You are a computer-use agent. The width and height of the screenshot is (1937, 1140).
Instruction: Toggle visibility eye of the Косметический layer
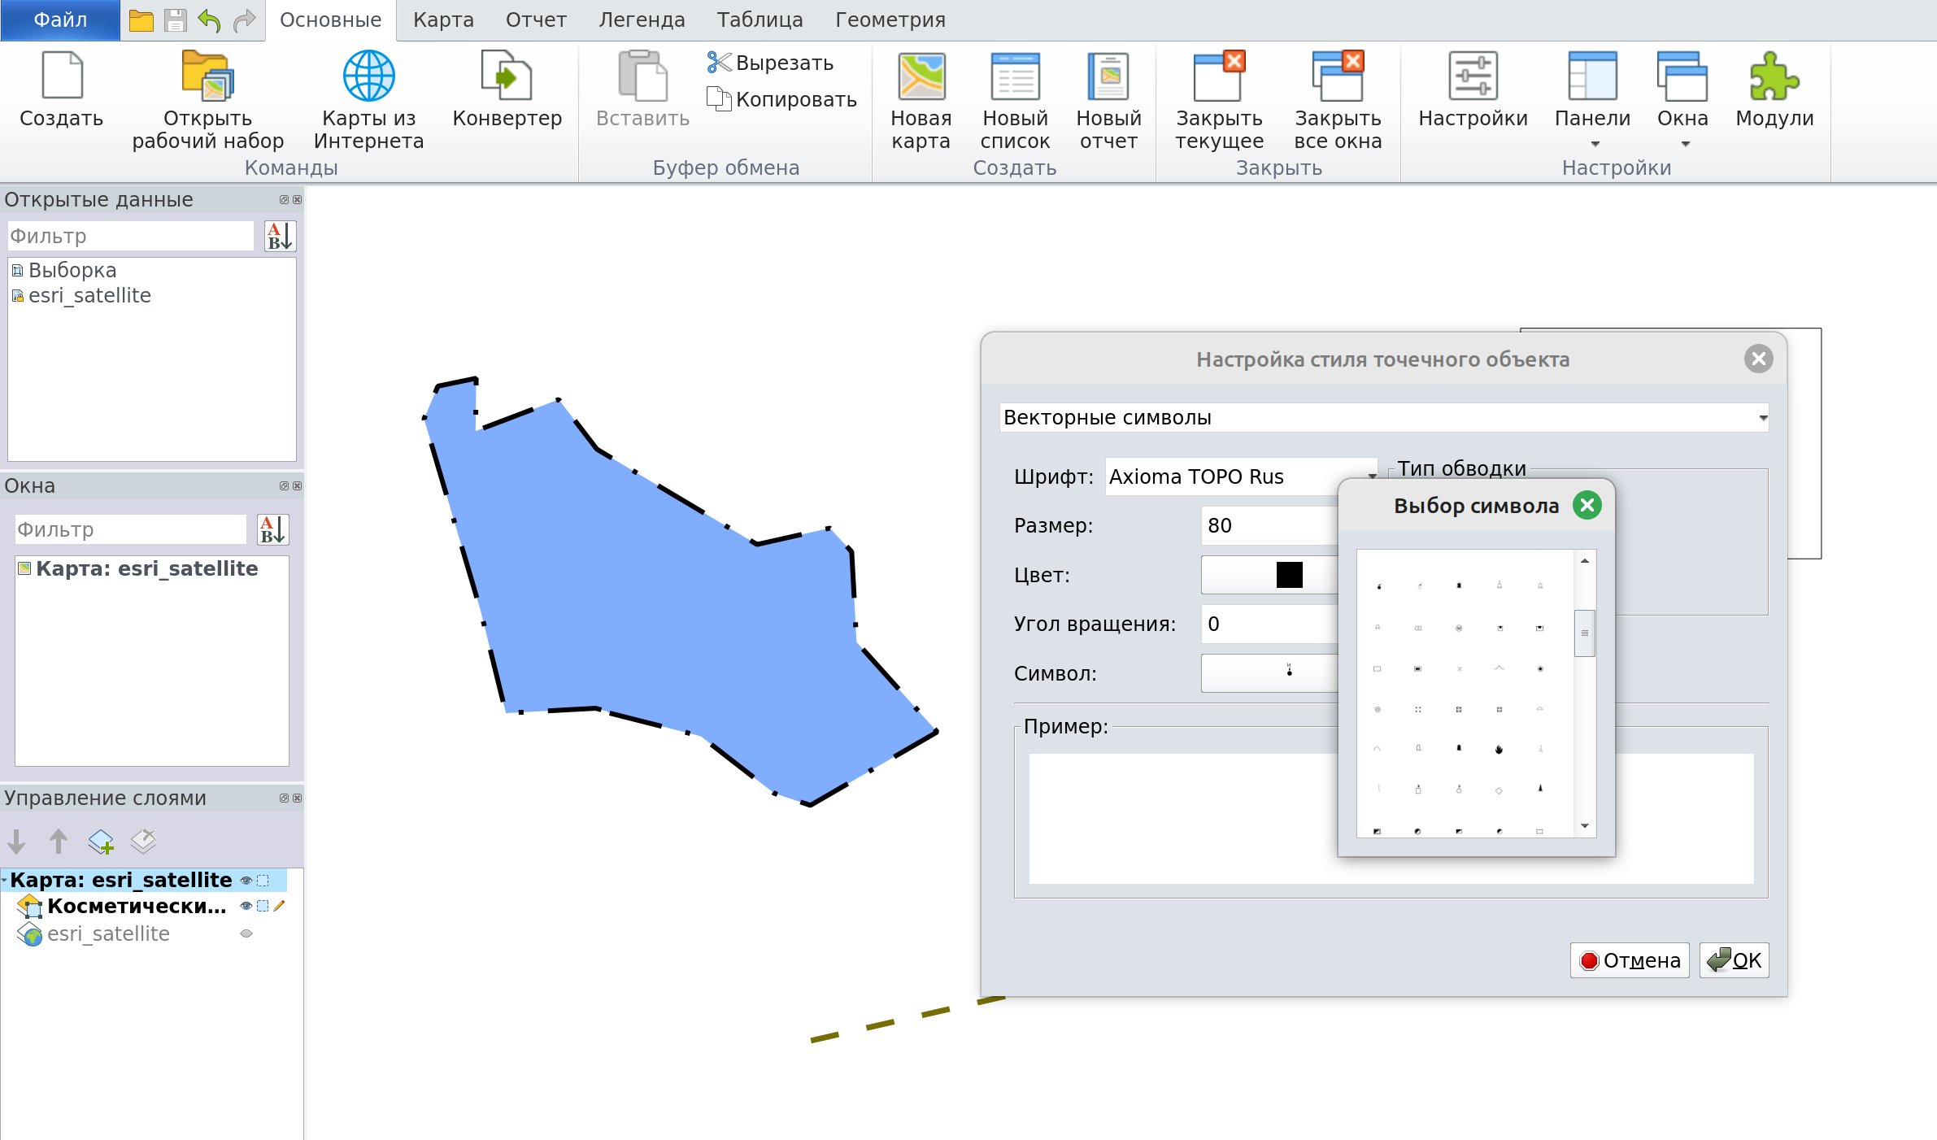click(246, 906)
